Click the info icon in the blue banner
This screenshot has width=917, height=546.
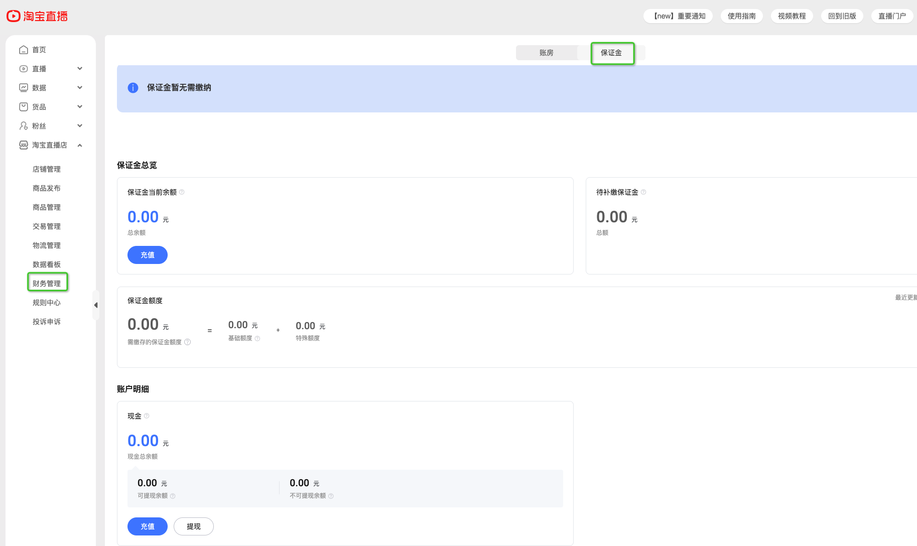click(133, 88)
